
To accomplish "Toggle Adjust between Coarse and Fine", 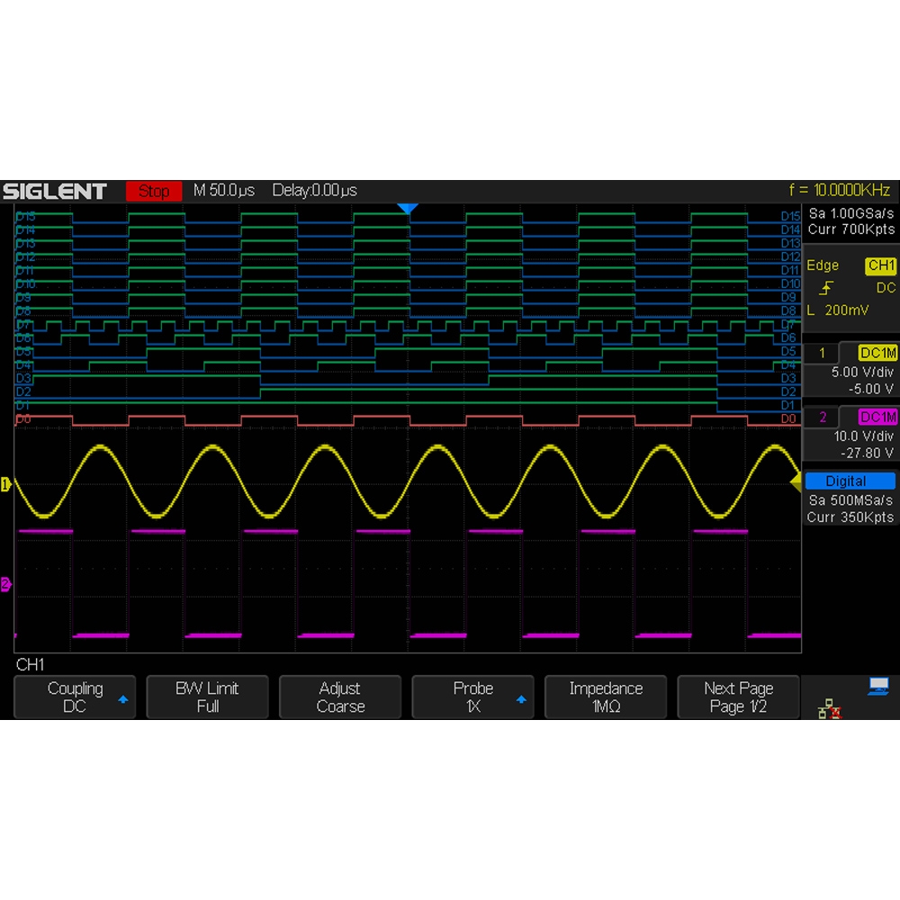I will [x=340, y=697].
